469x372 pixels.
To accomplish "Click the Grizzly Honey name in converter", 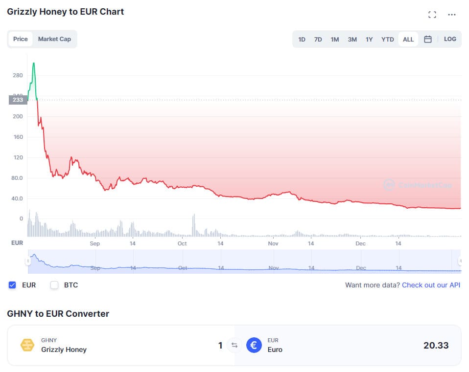I will point(64,350).
